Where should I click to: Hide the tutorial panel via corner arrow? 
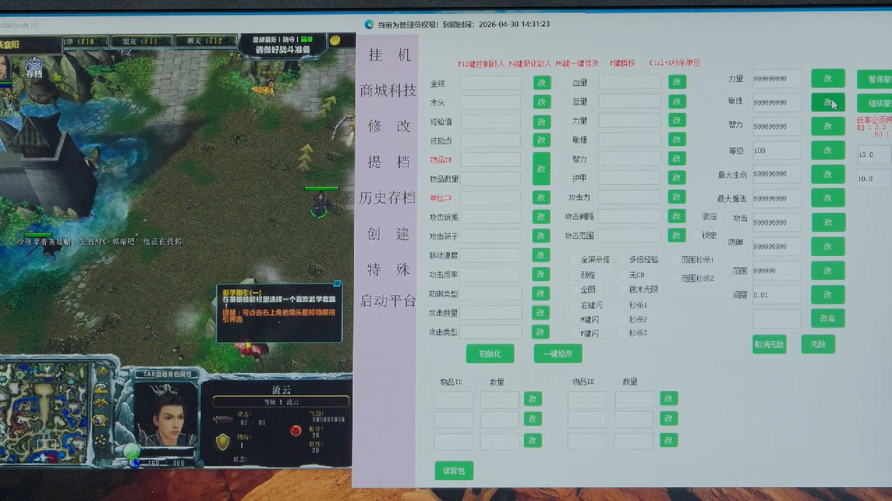click(337, 284)
